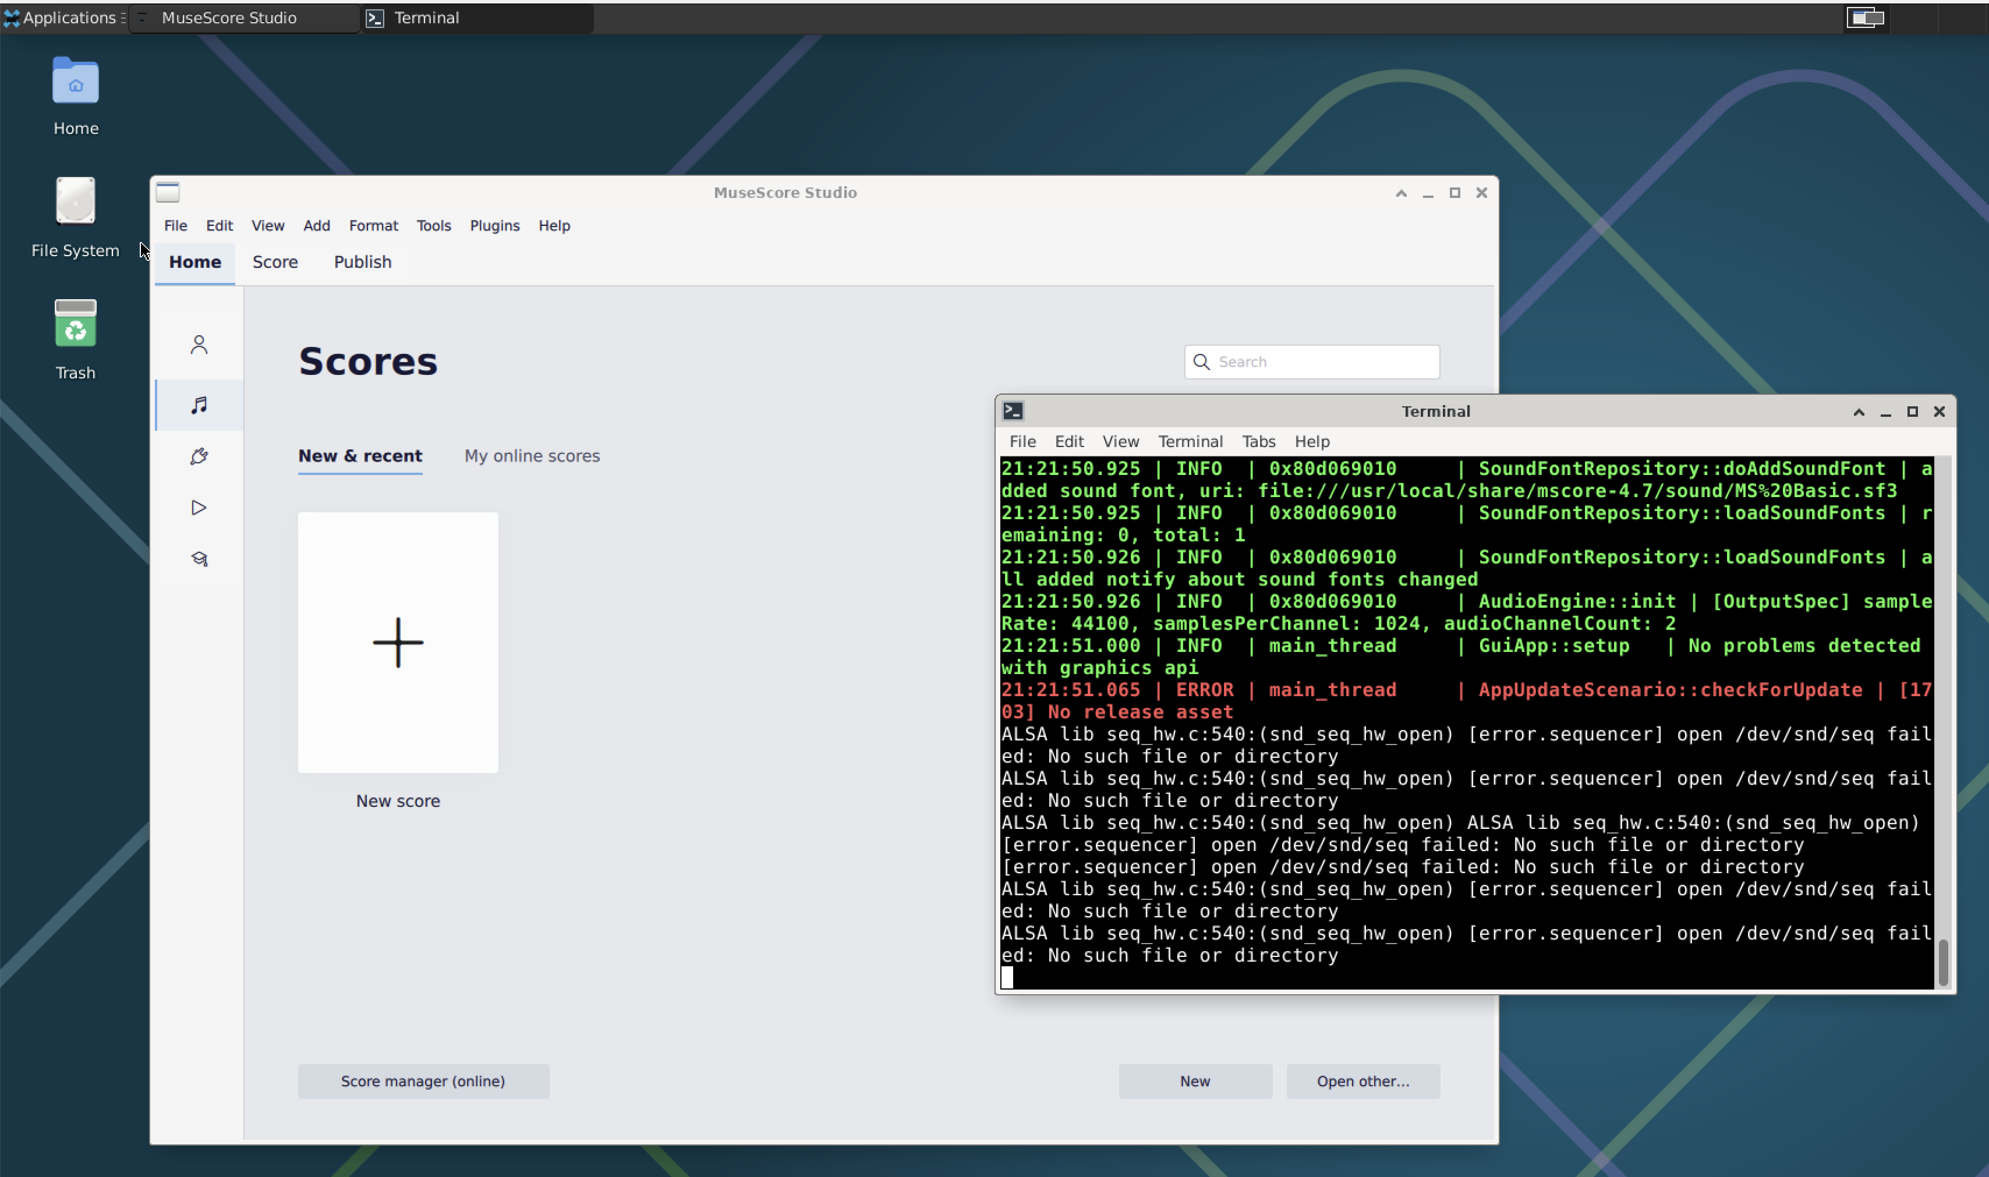Roll up the Terminal window with shade arrow
Image resolution: width=1989 pixels, height=1177 pixels.
pos(1859,412)
